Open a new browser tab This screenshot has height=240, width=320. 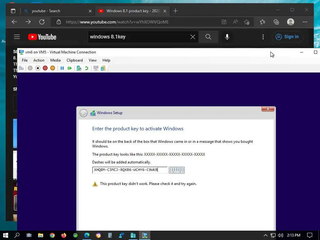tap(176, 11)
